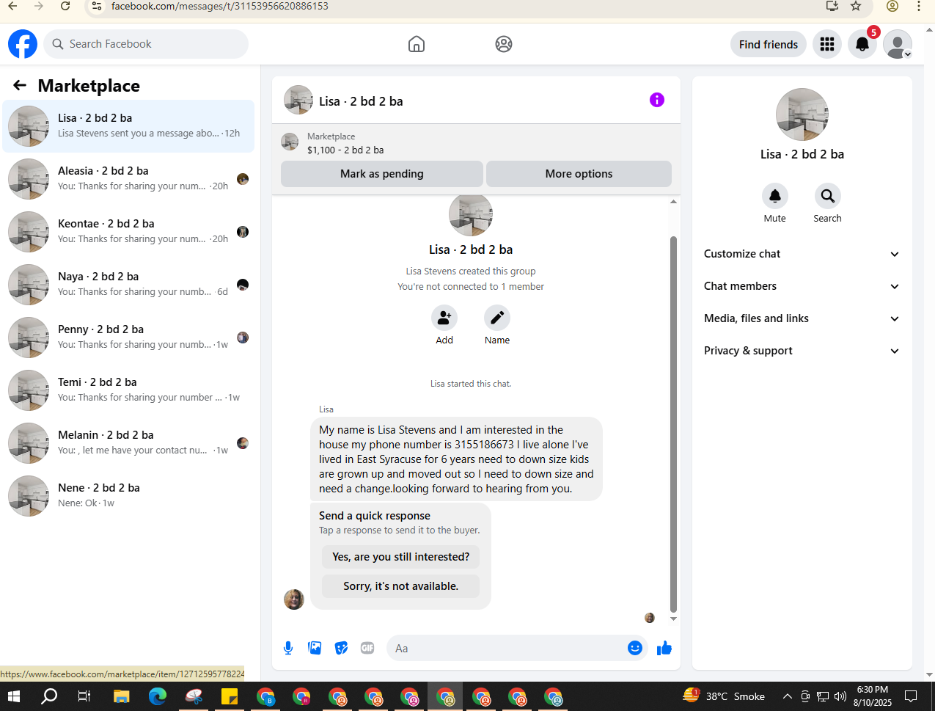Screen dimensions: 935x711
Task: Open Task View from taskbar
Action: point(84,696)
